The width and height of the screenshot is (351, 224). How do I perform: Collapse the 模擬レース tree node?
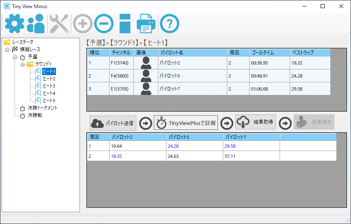pyautogui.click(x=7, y=50)
